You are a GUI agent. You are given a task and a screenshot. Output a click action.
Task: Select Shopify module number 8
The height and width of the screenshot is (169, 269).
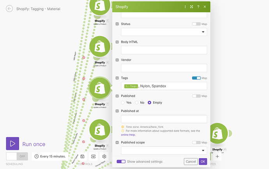click(100, 129)
